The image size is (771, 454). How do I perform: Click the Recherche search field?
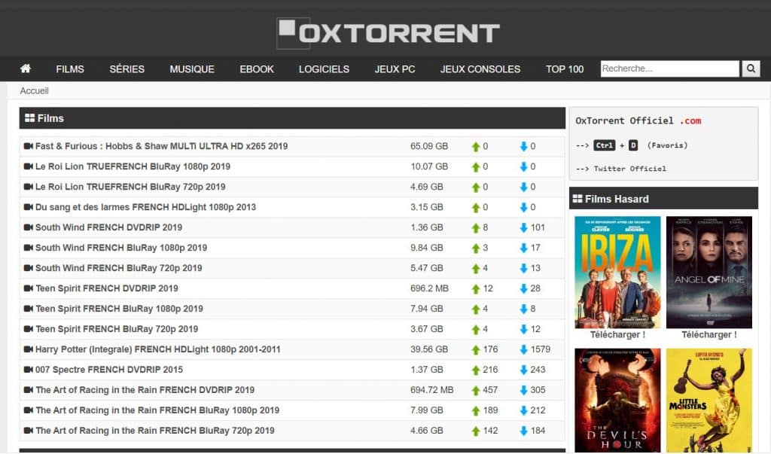tap(669, 69)
